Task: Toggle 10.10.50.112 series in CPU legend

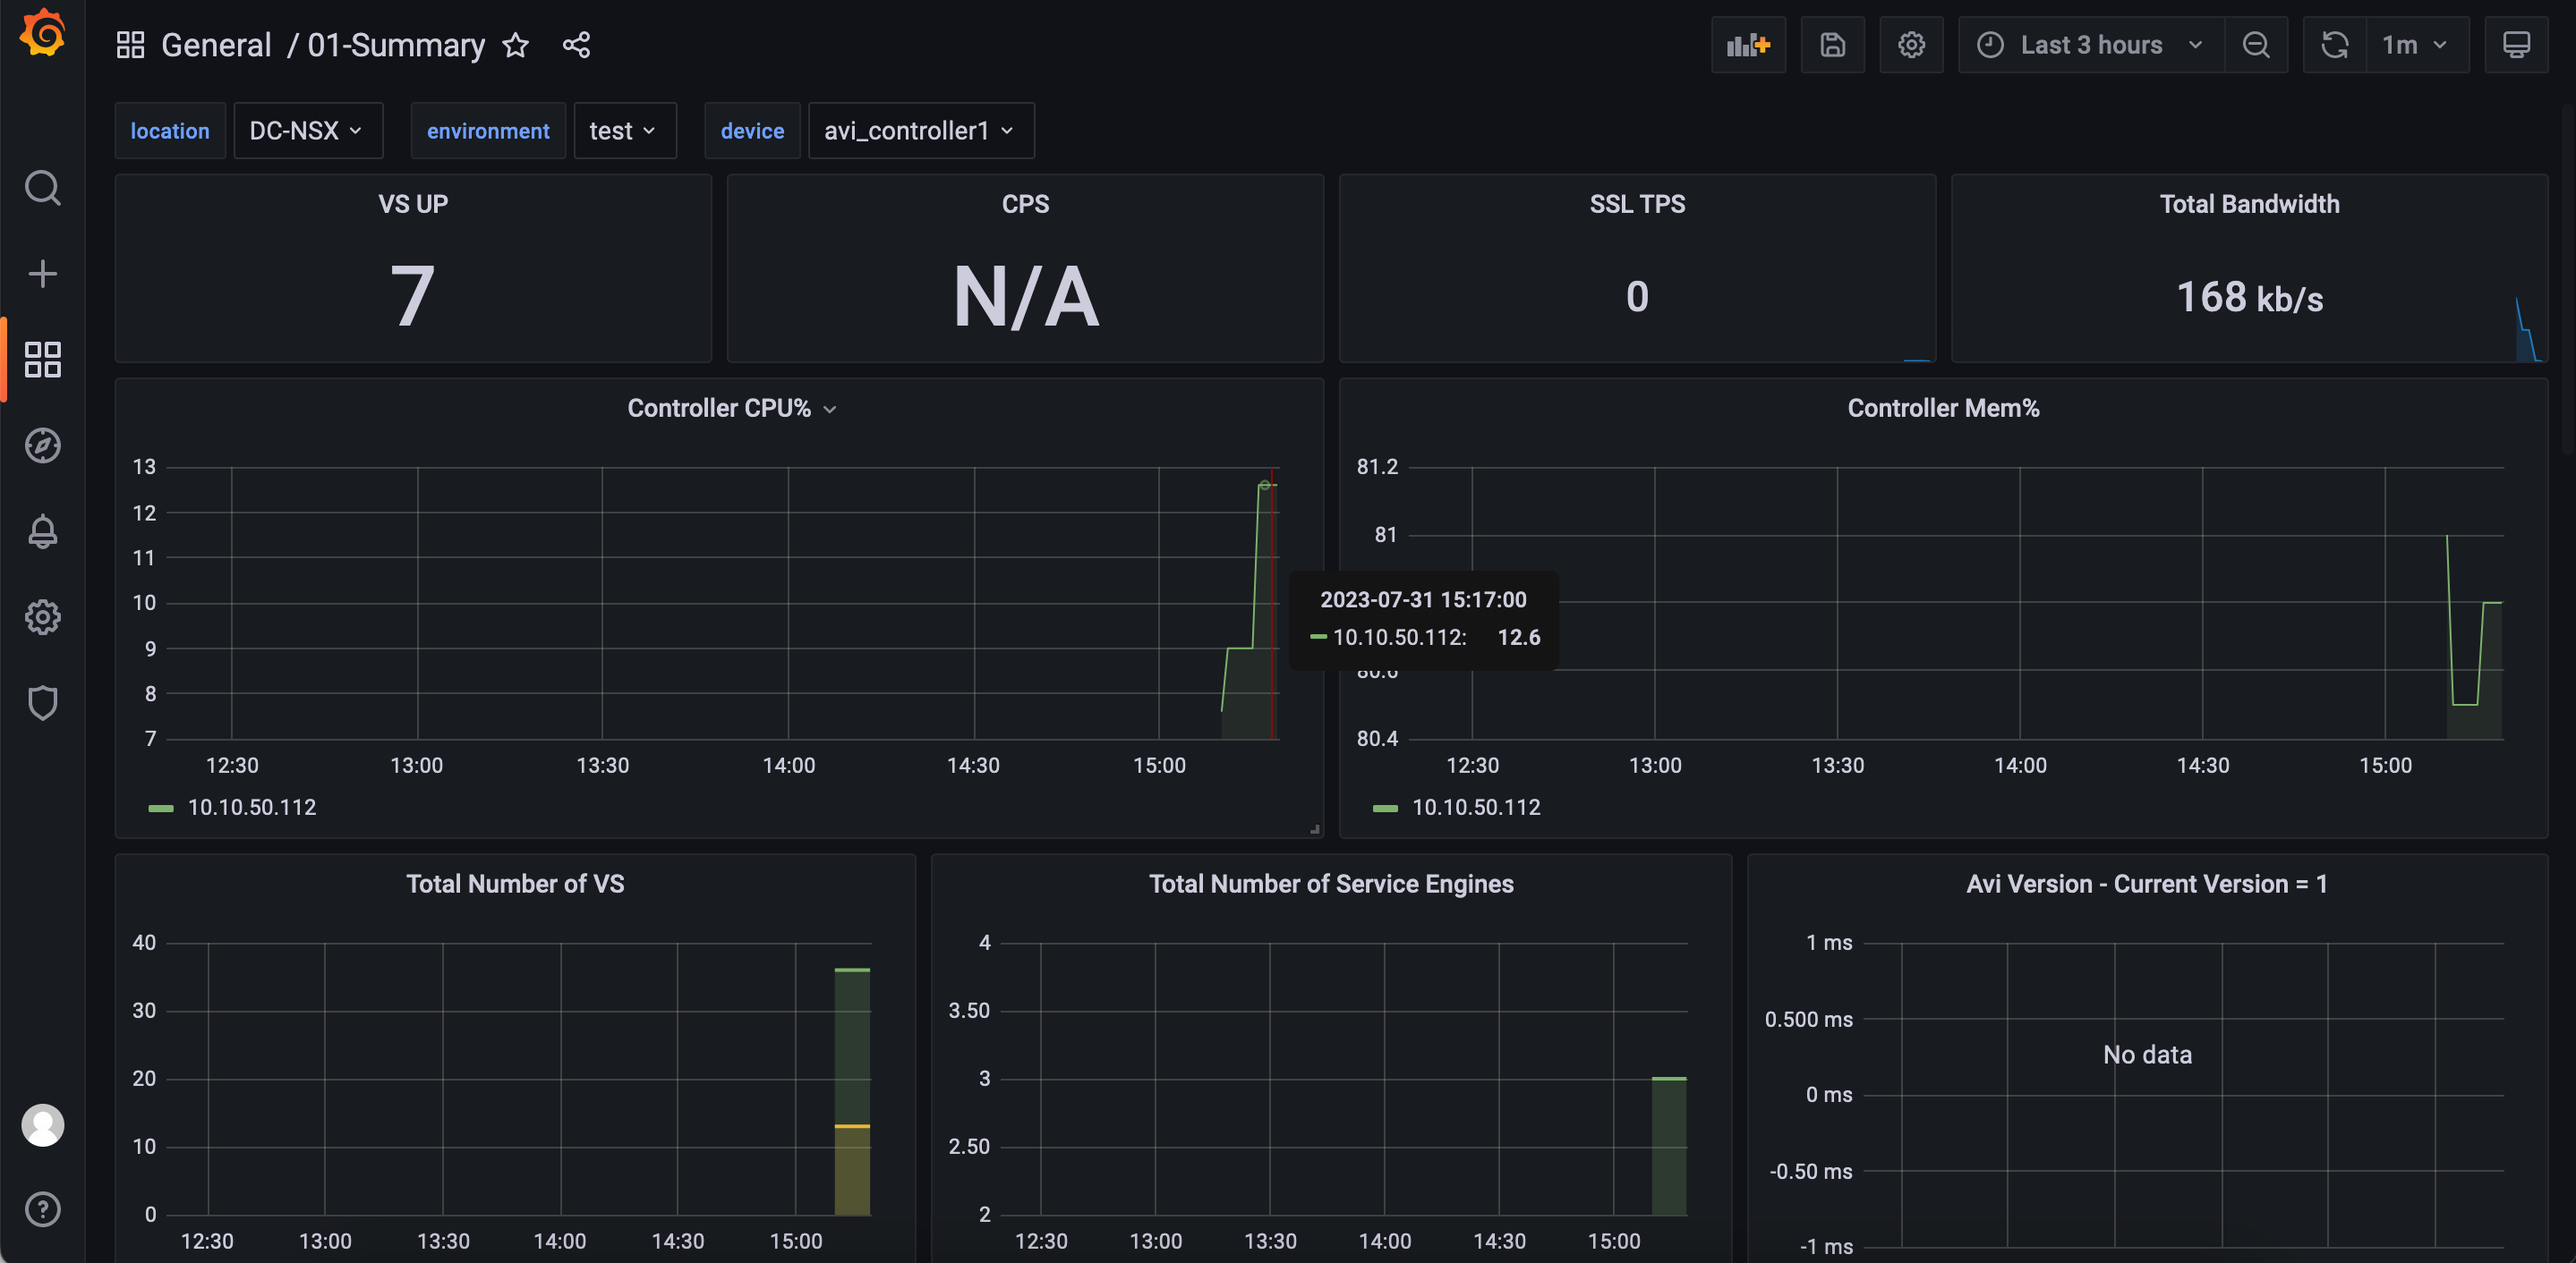Action: pos(252,808)
